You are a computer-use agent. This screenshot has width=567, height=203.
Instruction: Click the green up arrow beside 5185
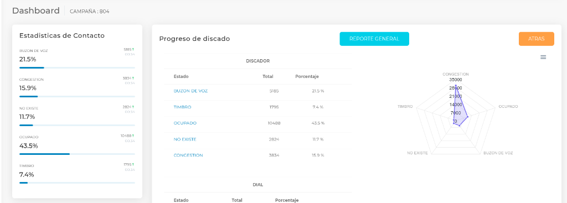point(133,49)
